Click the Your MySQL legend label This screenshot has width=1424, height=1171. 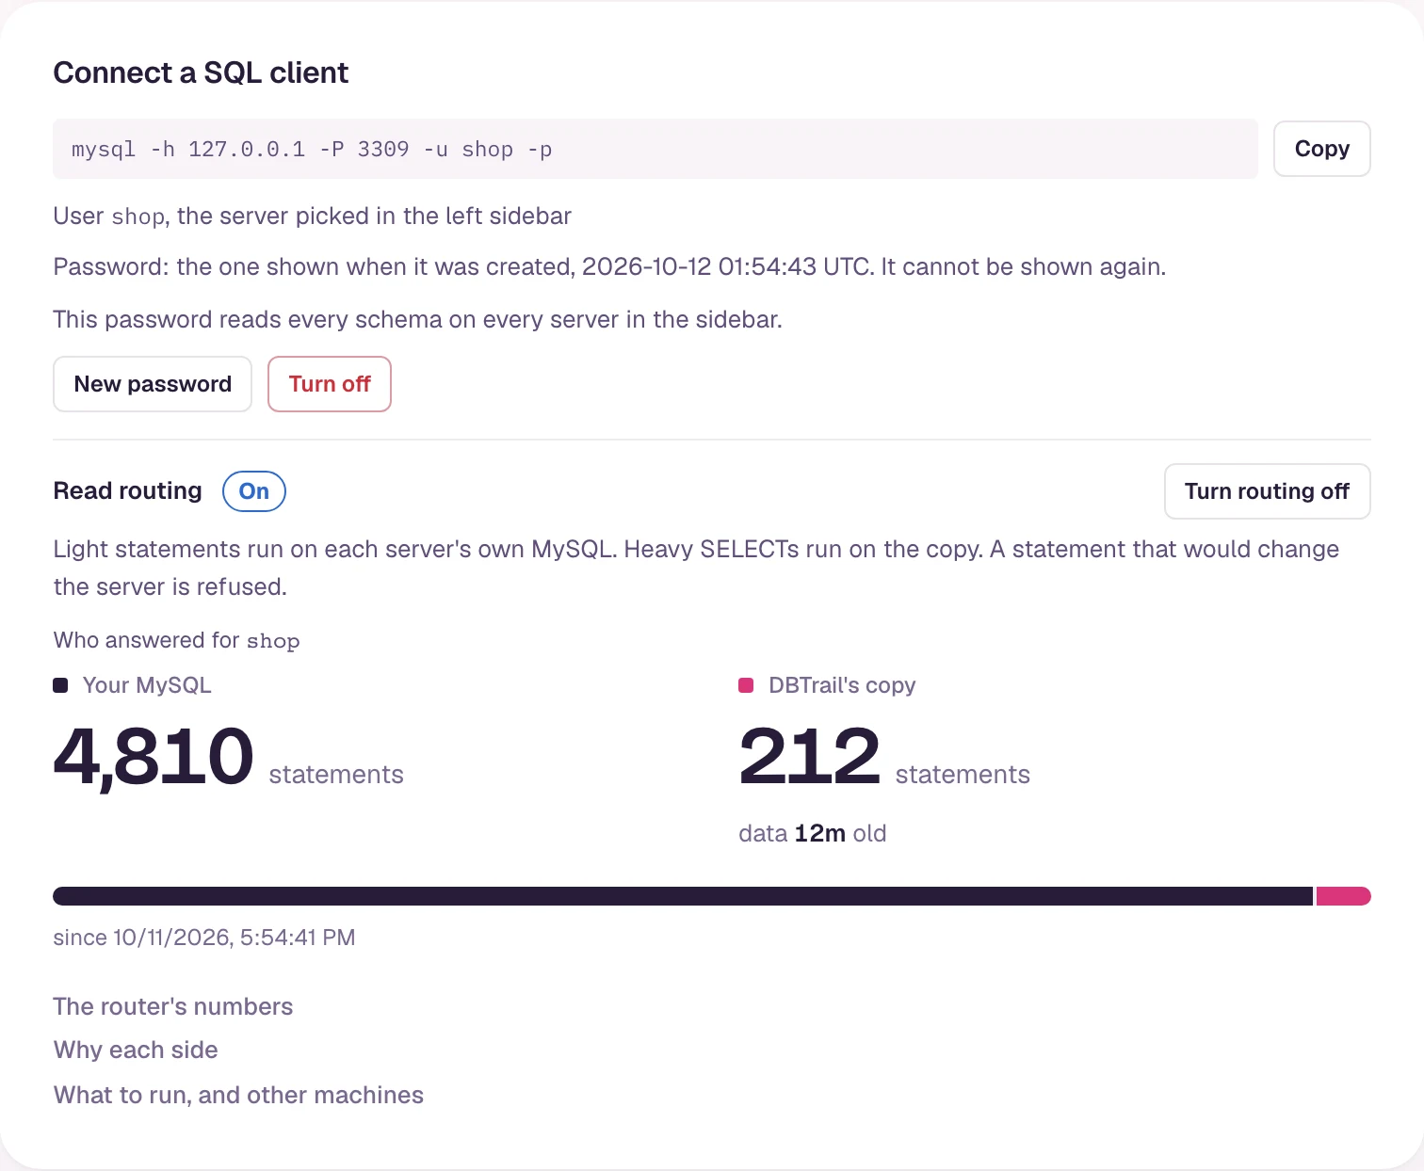(147, 685)
